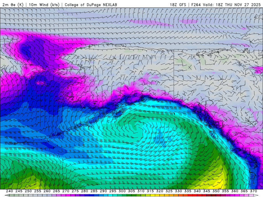Click the '2m θe (K)' title text
Viewport: 263px width, 197px height.
(x=13, y=5)
